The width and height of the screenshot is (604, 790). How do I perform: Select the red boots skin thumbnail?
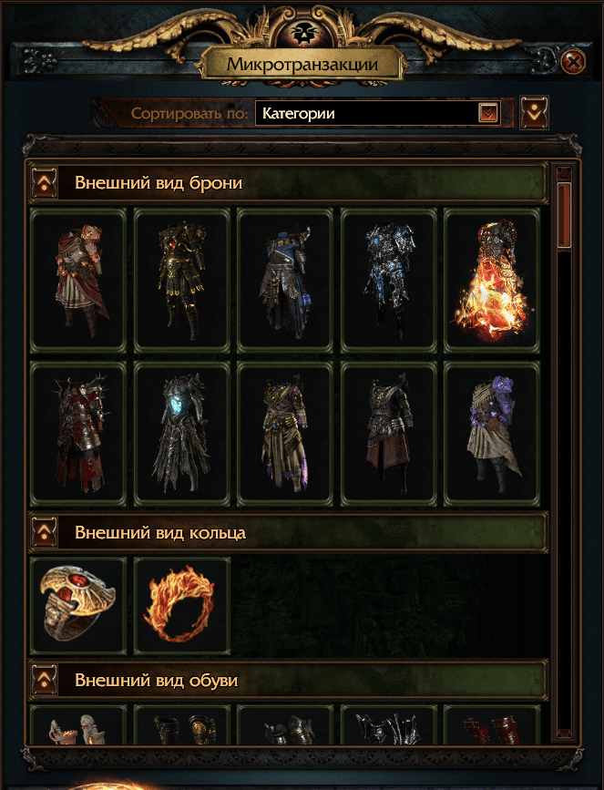click(x=492, y=725)
